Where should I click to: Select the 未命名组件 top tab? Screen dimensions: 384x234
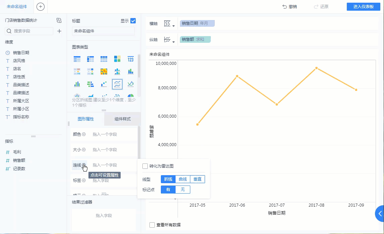(17, 7)
